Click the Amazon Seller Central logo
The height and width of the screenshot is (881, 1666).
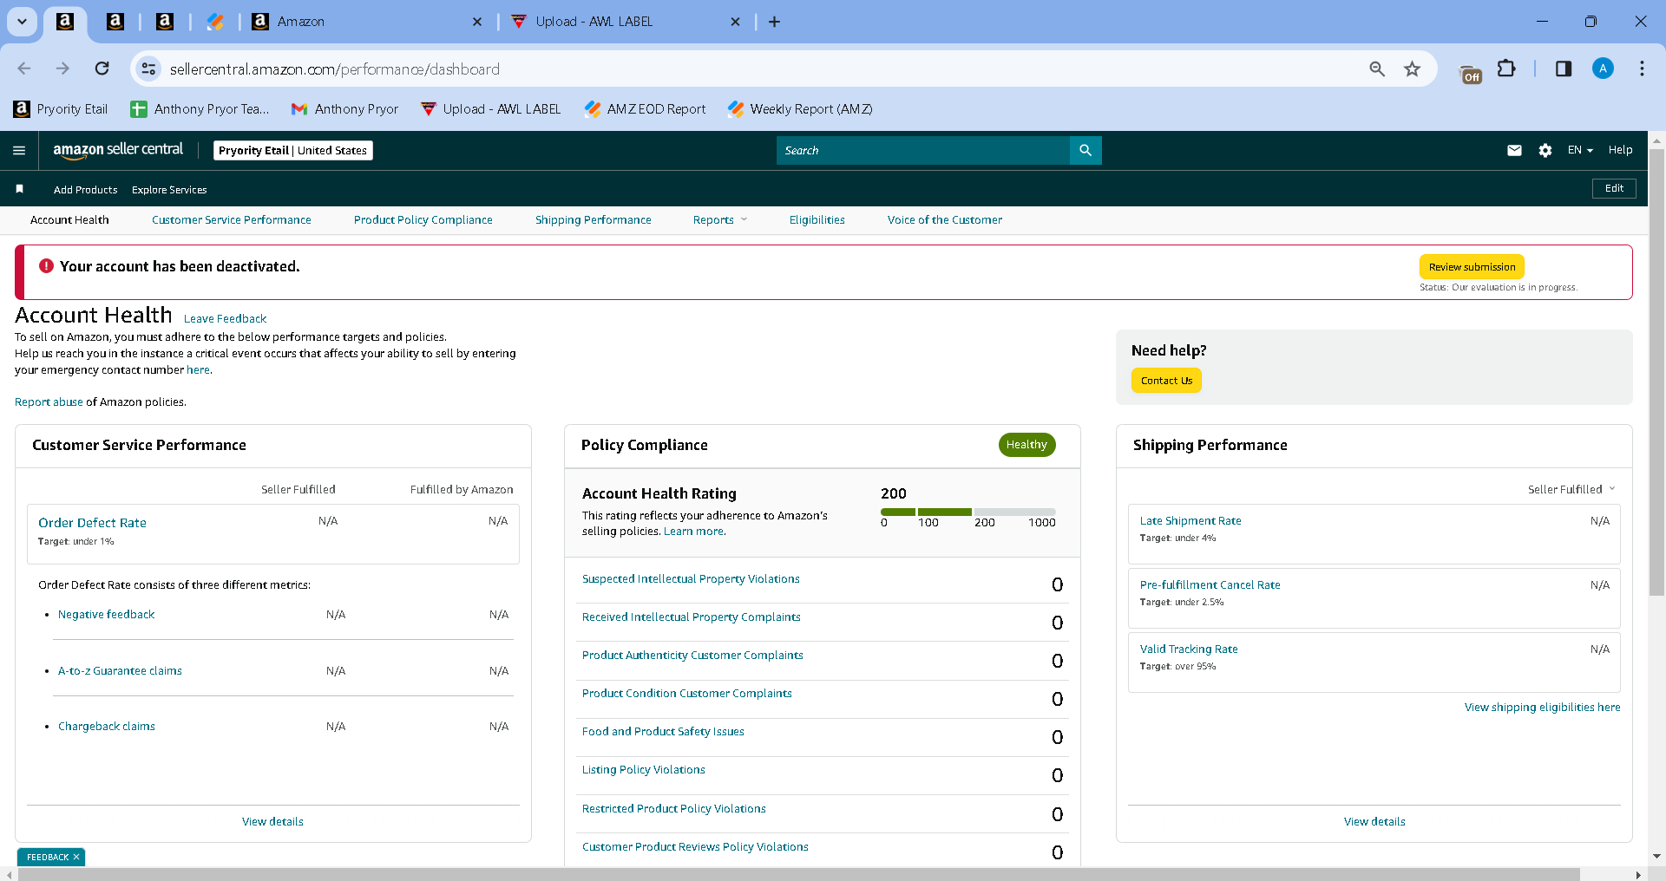coord(118,149)
